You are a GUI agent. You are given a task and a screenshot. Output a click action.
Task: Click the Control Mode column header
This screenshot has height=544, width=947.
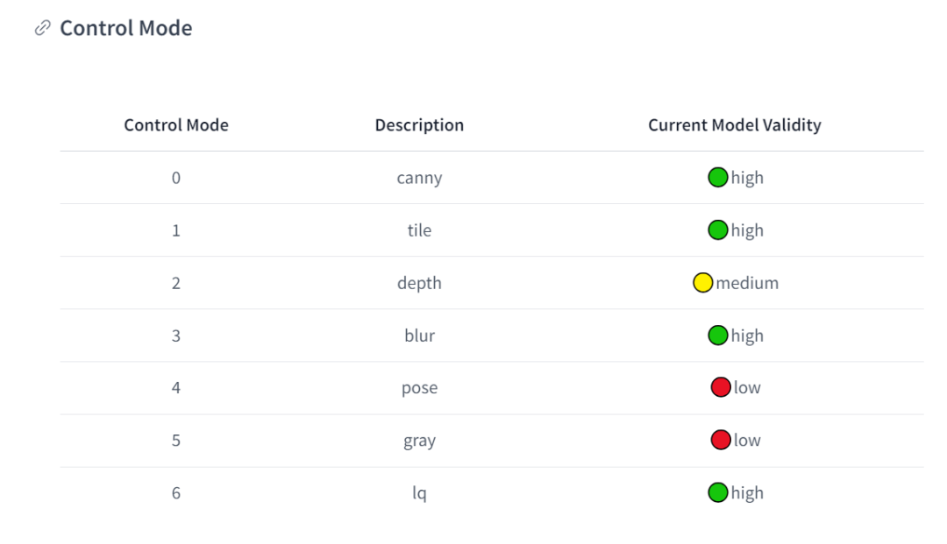[x=176, y=125]
